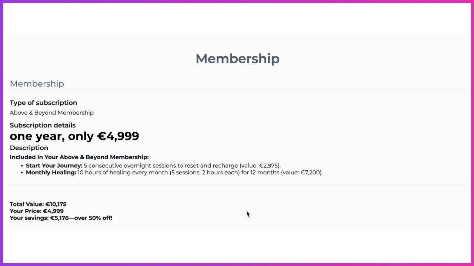Screen dimensions: 474x266
Task: Select the Above & Beyond Membership value text
Action: [51, 113]
